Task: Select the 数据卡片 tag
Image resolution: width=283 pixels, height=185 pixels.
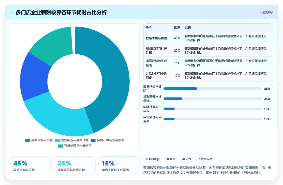Action: click(205, 159)
